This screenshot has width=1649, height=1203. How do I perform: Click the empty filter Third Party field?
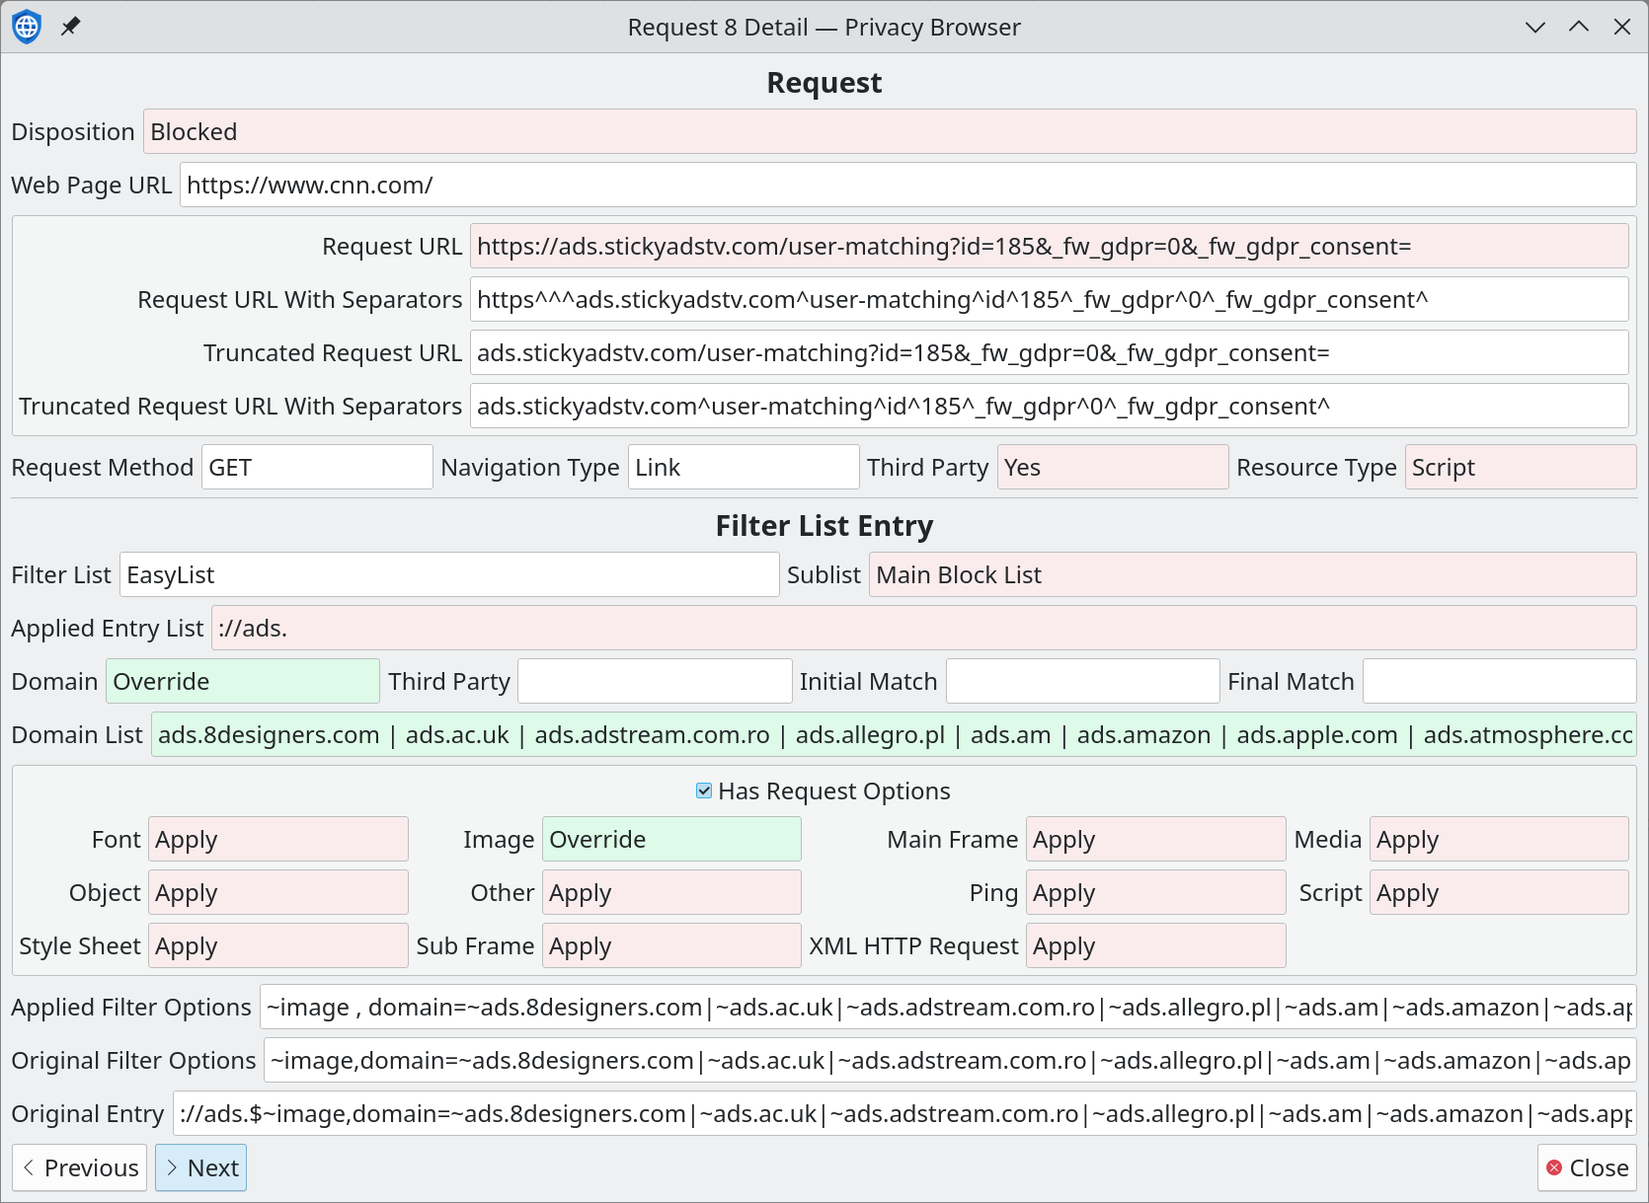click(656, 681)
